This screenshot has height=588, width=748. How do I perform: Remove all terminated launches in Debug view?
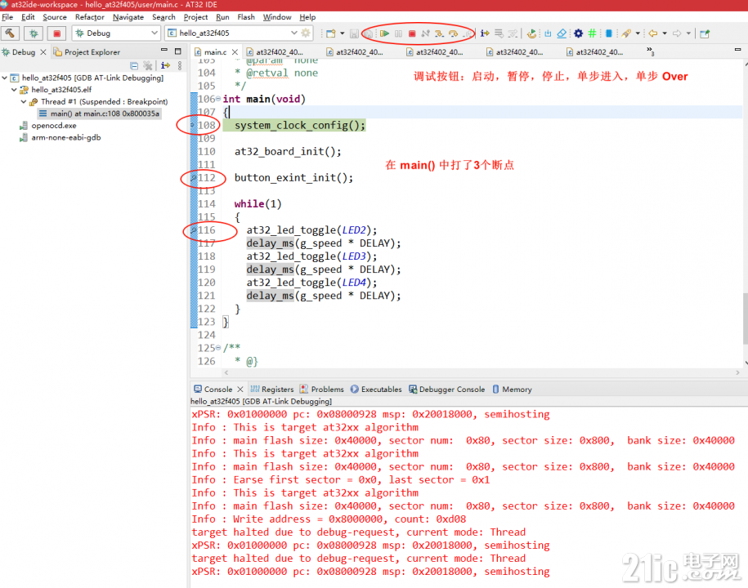[148, 66]
